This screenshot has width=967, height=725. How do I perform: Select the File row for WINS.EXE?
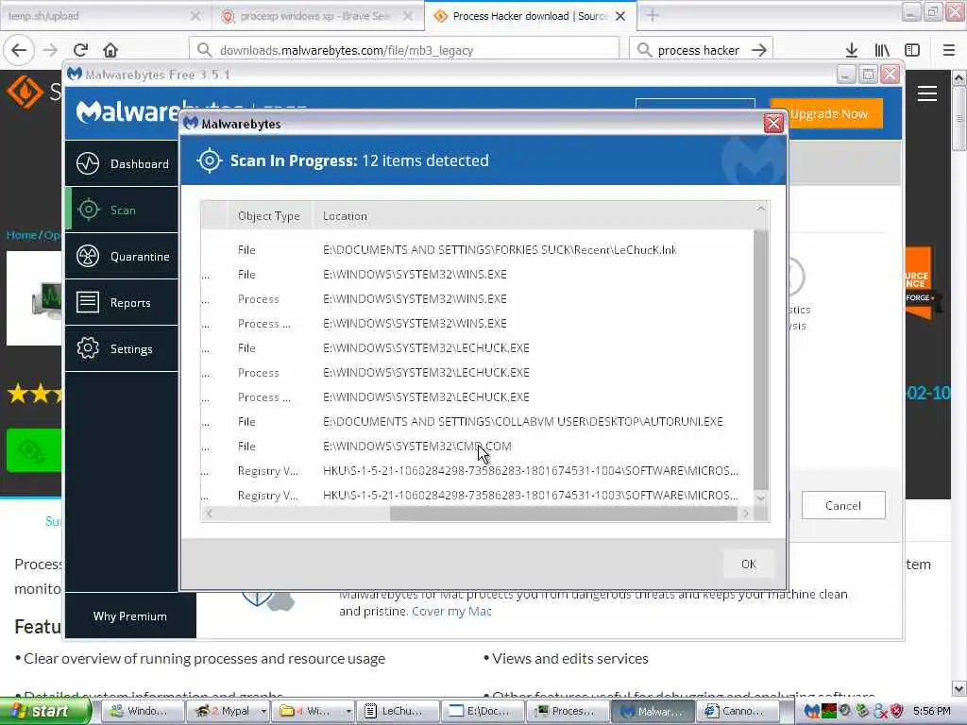tap(477, 275)
